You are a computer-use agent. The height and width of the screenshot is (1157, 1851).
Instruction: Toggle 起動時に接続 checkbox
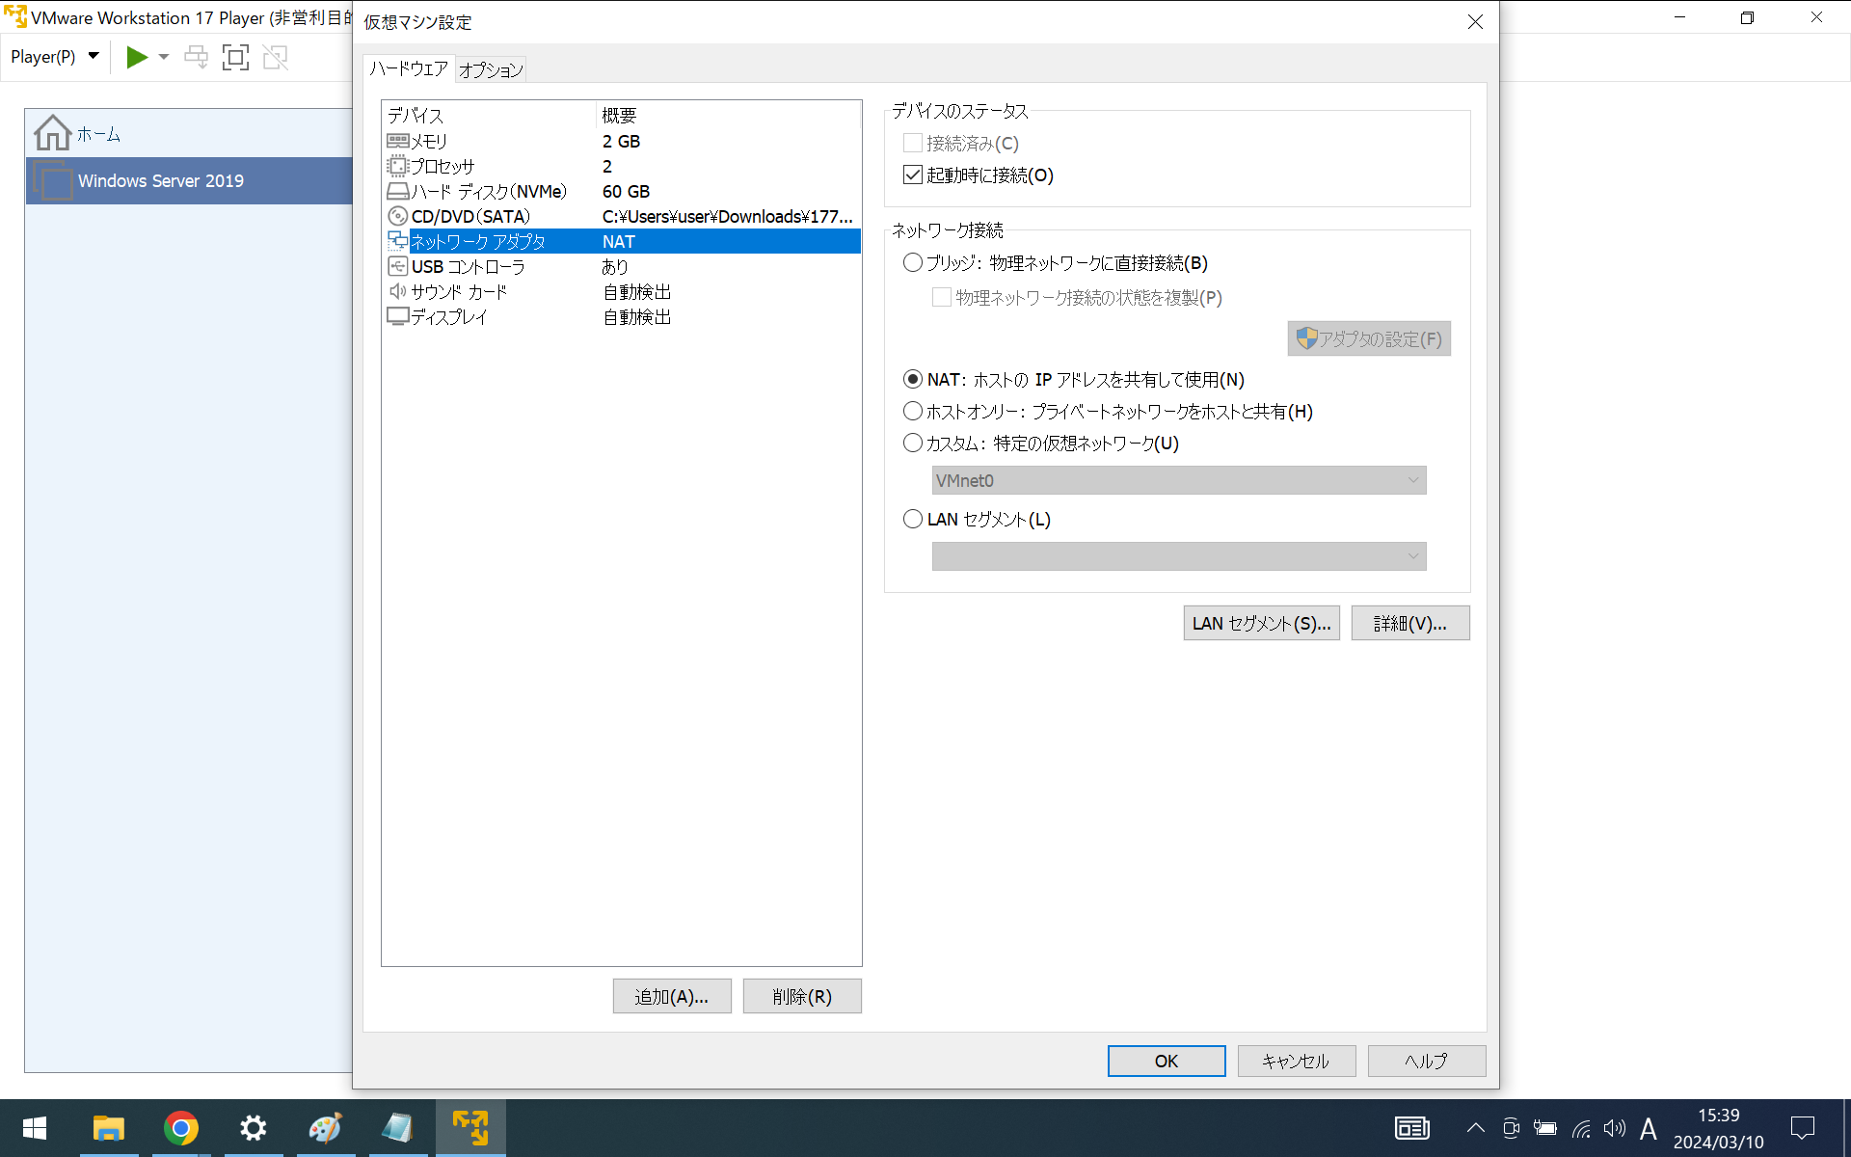click(x=913, y=175)
